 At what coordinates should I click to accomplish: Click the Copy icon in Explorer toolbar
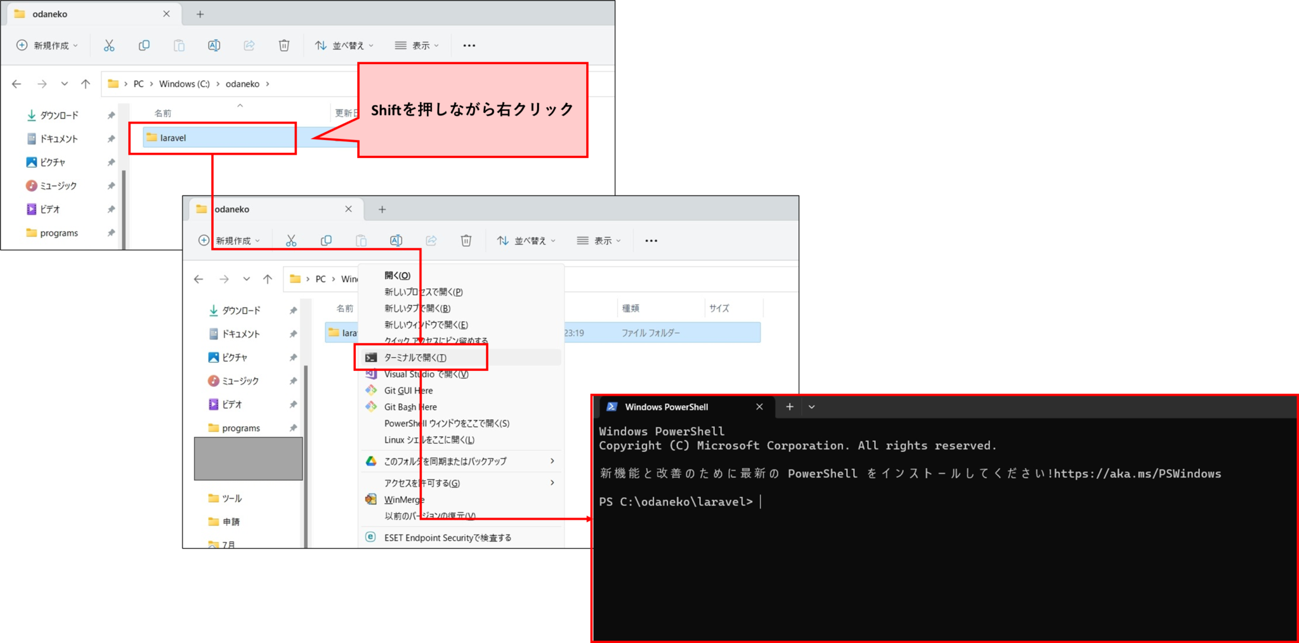(x=144, y=45)
